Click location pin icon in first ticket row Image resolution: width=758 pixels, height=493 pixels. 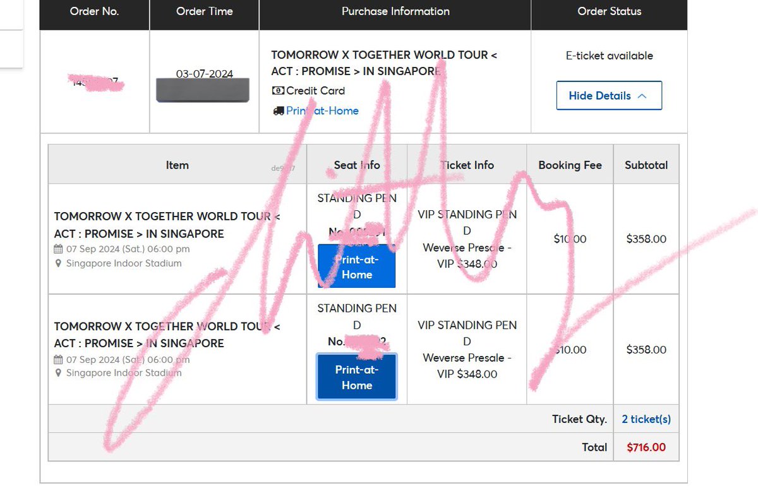point(58,263)
